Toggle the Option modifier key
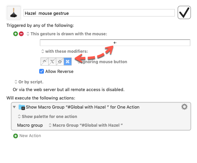 52,62
